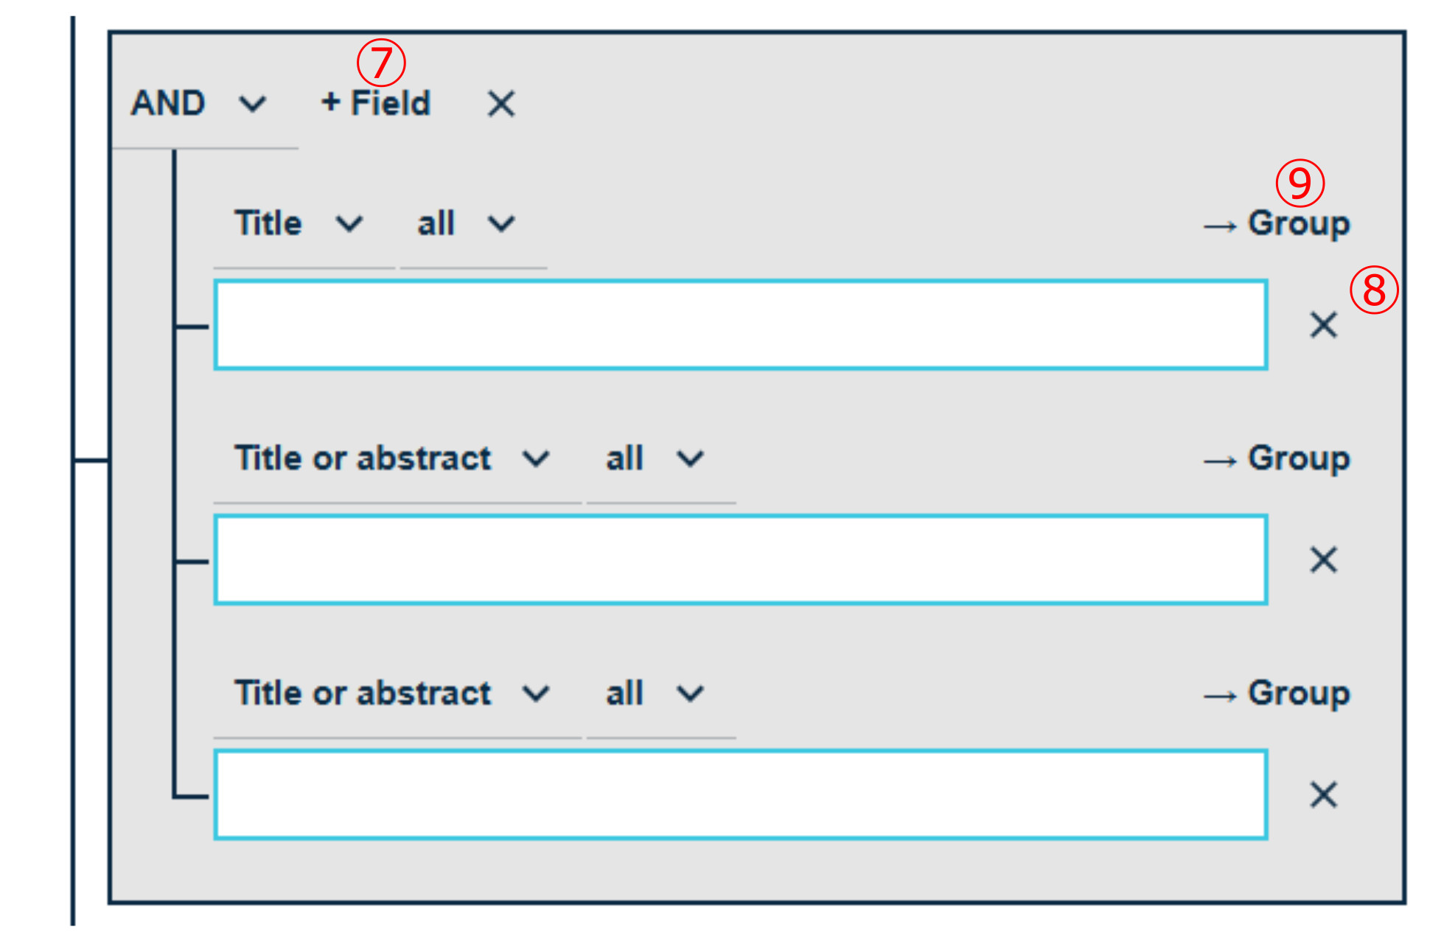Open the bottom row's Title or abstract dropdown

(391, 693)
